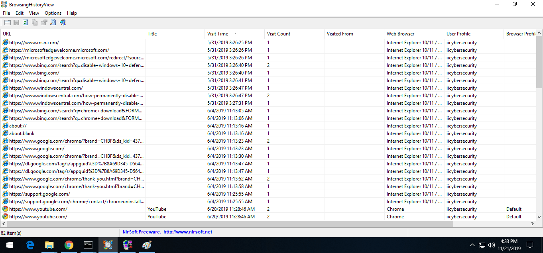
Task: Switch to Chrome on the taskbar
Action: tap(69, 245)
